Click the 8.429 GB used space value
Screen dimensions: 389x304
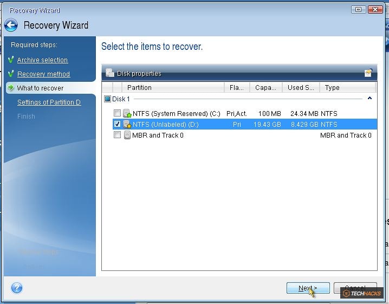(304, 124)
